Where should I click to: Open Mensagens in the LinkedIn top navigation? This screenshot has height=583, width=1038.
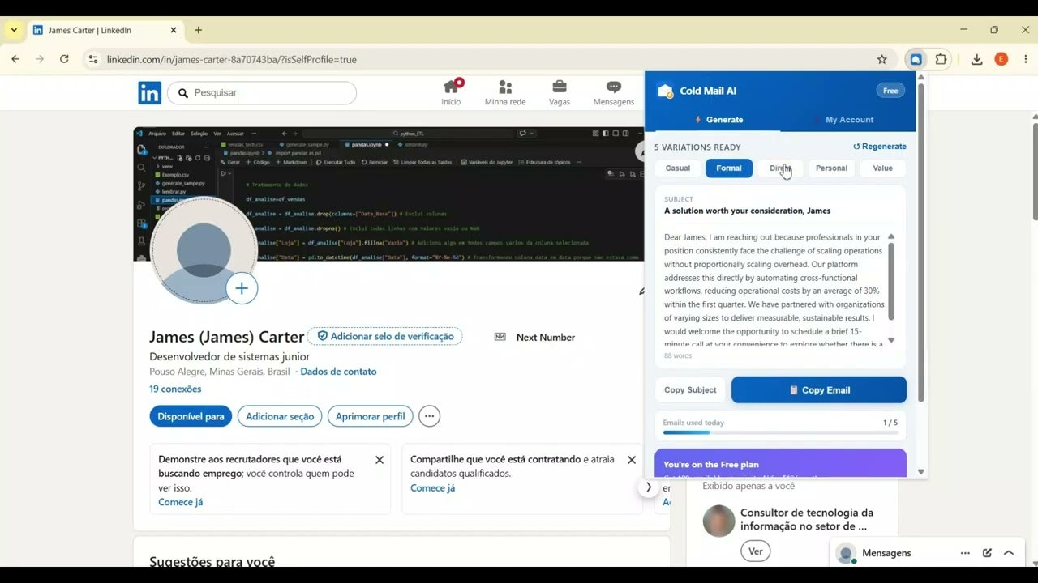coord(613,92)
